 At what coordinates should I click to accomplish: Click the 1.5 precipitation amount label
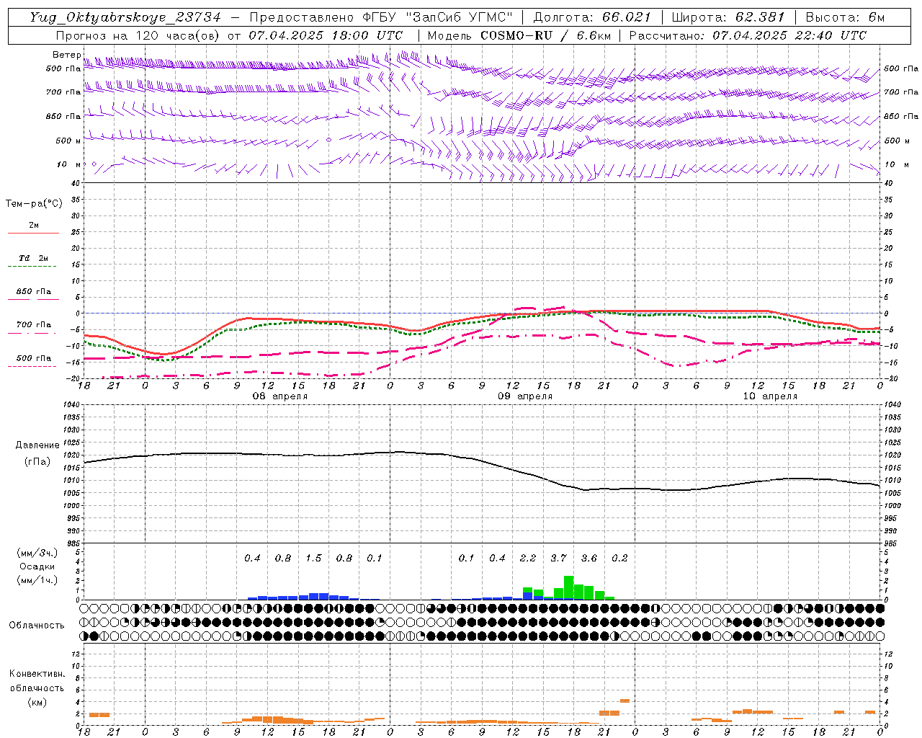point(313,558)
